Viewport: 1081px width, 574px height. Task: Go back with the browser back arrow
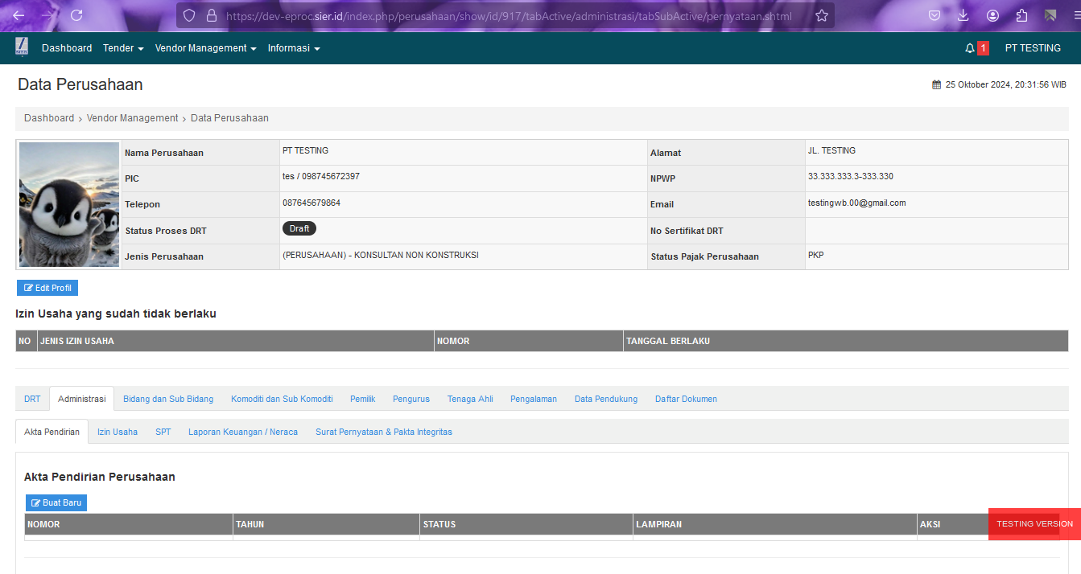click(x=19, y=15)
